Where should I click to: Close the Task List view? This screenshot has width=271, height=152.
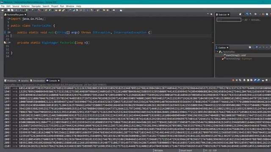click(x=228, y=15)
